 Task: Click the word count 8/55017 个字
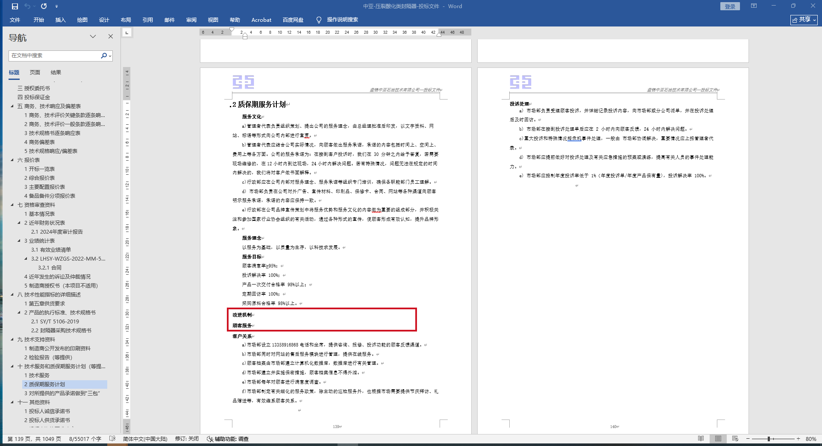(x=85, y=439)
